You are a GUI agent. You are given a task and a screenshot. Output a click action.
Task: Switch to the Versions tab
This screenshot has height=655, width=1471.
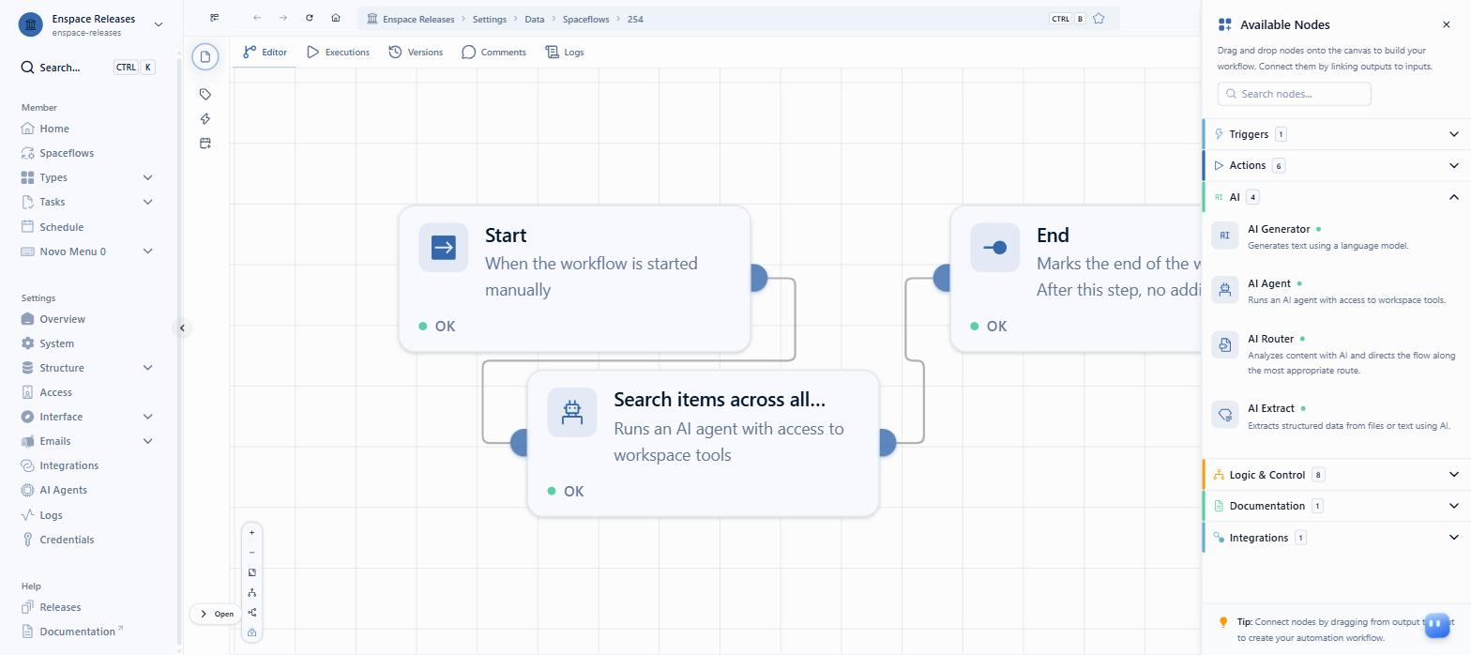click(416, 52)
